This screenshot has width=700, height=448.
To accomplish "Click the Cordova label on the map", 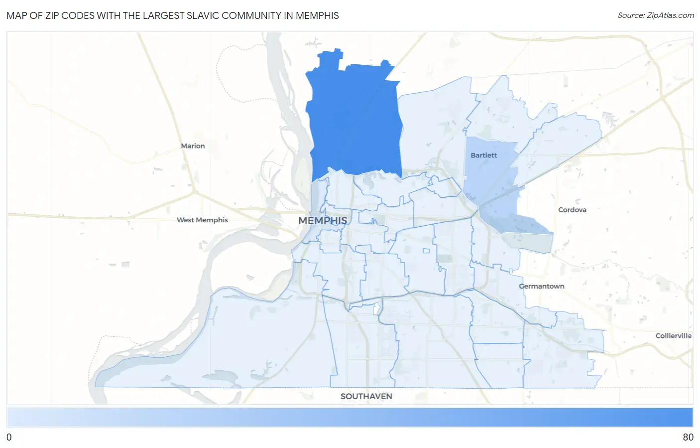I will click(572, 210).
